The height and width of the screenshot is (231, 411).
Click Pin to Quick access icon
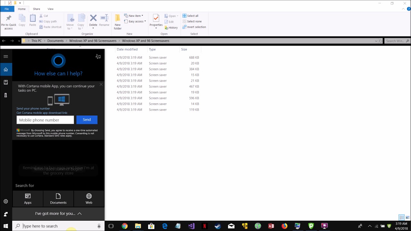pyautogui.click(x=9, y=18)
